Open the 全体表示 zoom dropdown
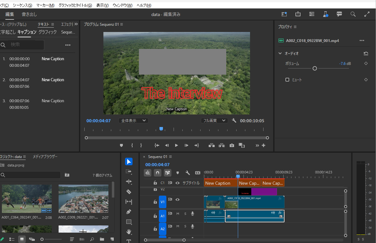 (x=133, y=120)
